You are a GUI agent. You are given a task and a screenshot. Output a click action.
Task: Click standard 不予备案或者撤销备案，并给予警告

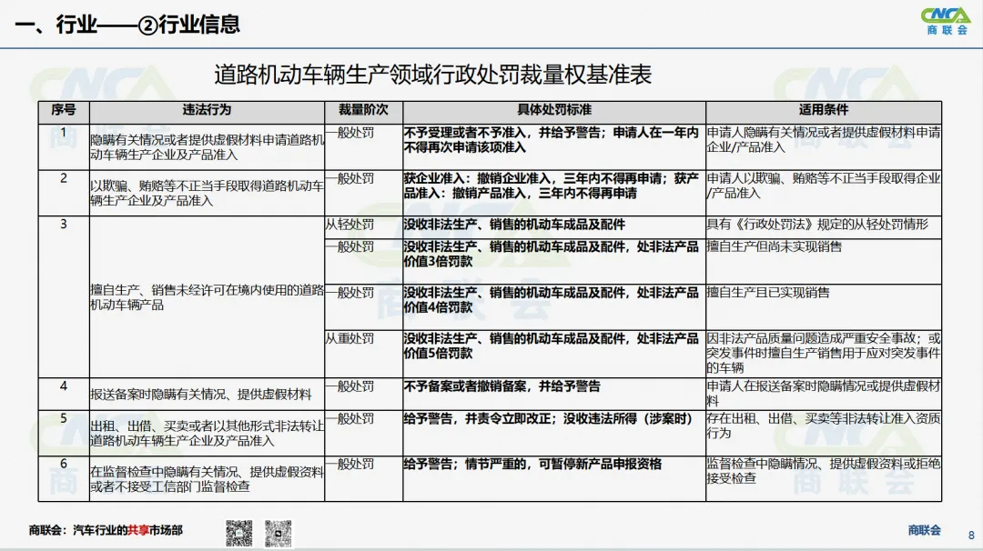pos(502,386)
